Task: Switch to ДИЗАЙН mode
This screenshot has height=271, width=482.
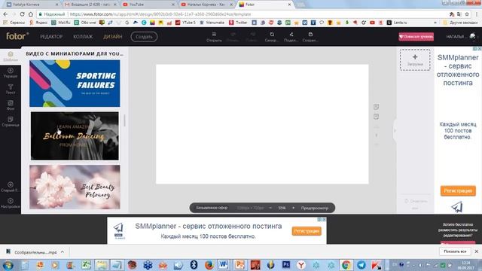Action: tap(113, 37)
